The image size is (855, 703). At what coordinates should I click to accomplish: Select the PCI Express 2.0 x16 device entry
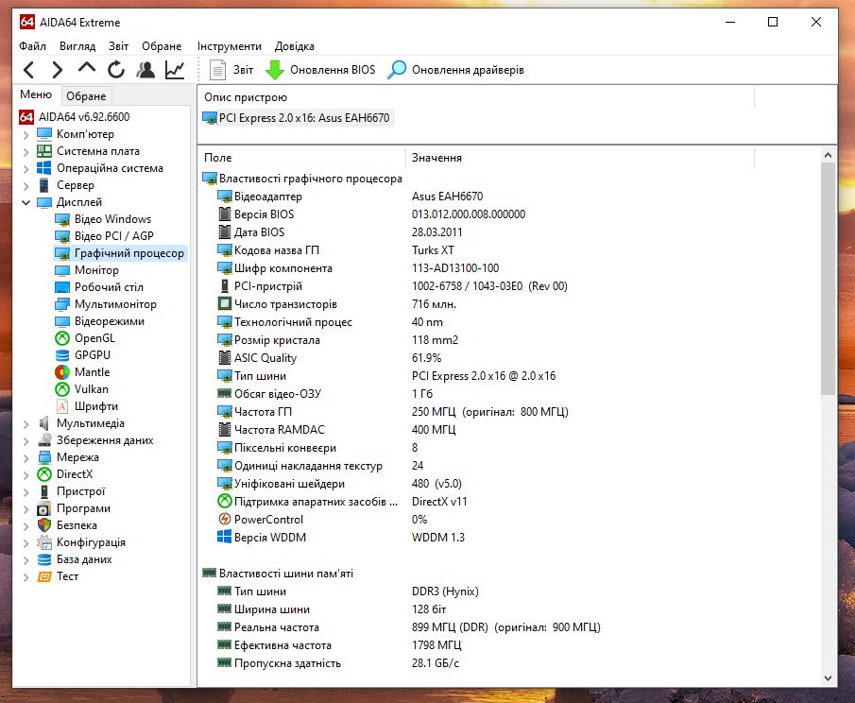298,118
